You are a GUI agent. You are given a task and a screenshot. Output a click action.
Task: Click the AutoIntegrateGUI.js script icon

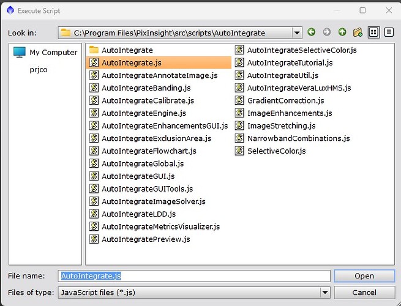tap(94, 176)
